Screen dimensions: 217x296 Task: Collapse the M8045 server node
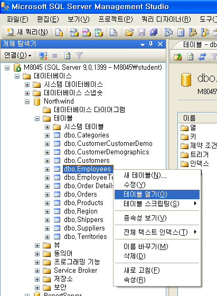coord(7,68)
